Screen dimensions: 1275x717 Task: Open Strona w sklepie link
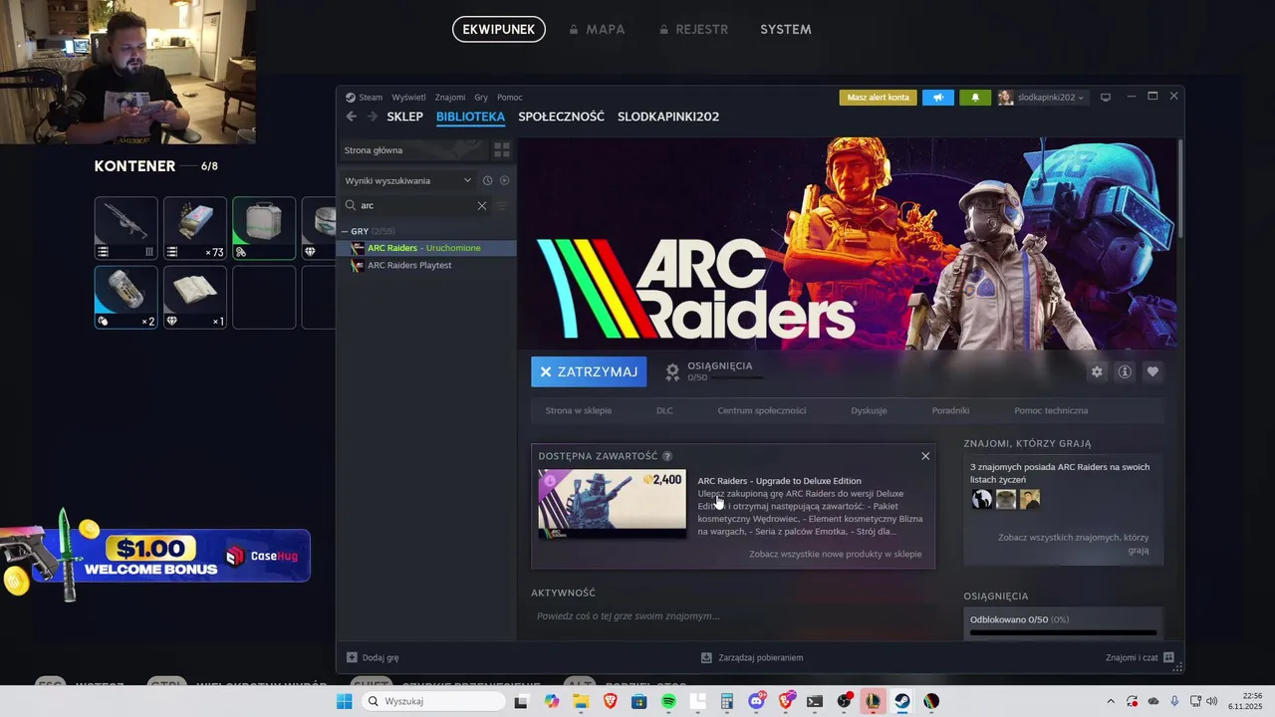pos(579,410)
